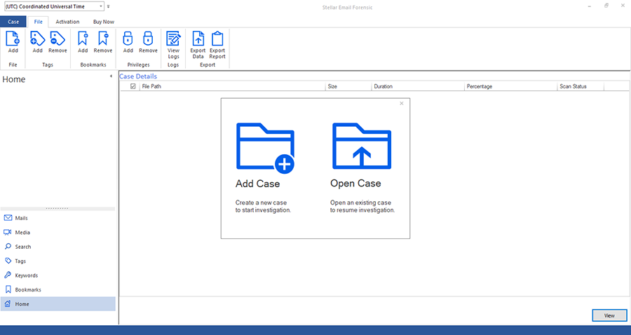
Task: Click the Add Case folder icon
Action: (x=265, y=148)
